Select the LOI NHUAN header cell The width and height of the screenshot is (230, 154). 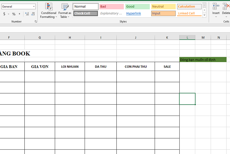coord(70,67)
